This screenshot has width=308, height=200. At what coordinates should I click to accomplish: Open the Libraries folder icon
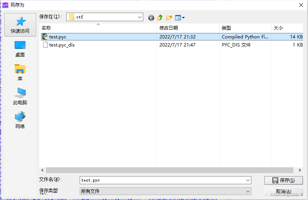[x=20, y=70]
